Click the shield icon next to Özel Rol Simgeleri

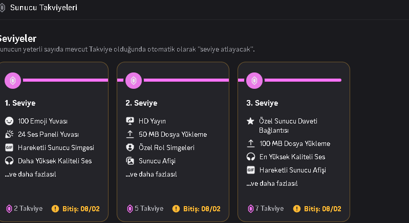tap(130, 147)
